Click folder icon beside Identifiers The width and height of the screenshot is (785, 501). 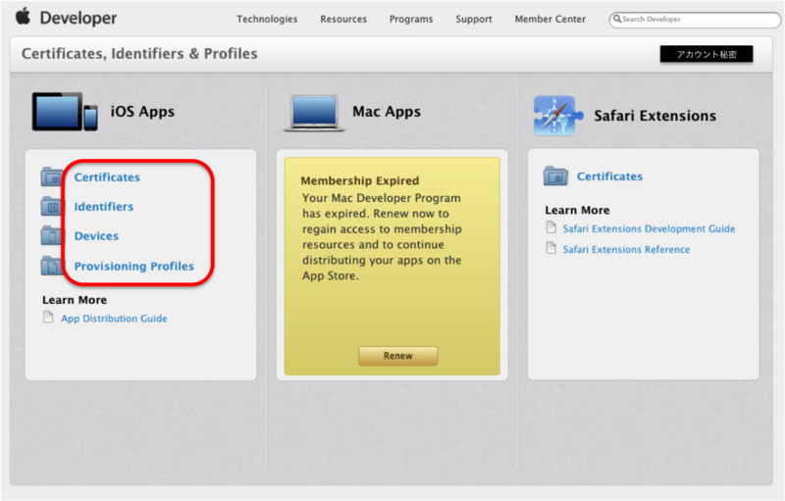(52, 207)
